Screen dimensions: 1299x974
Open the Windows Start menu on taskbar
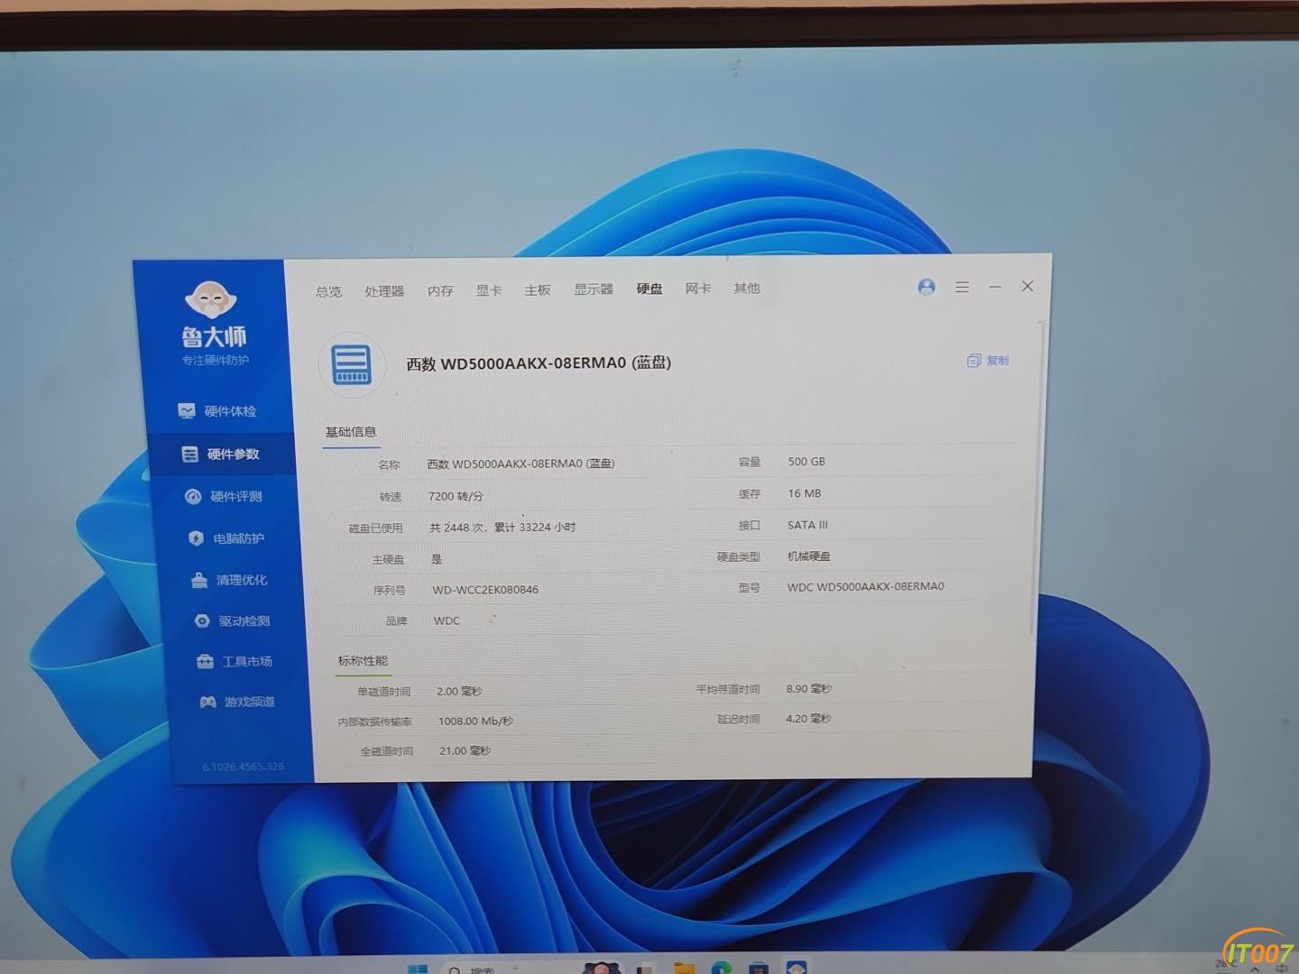point(417,969)
